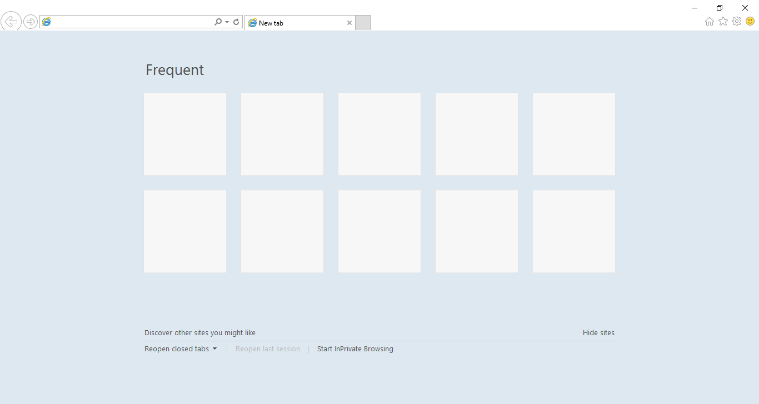
Task: Click Discover other sites you might like
Action: click(x=200, y=333)
